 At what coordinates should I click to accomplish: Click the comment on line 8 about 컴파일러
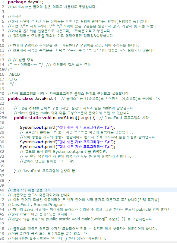[x=60, y=36]
